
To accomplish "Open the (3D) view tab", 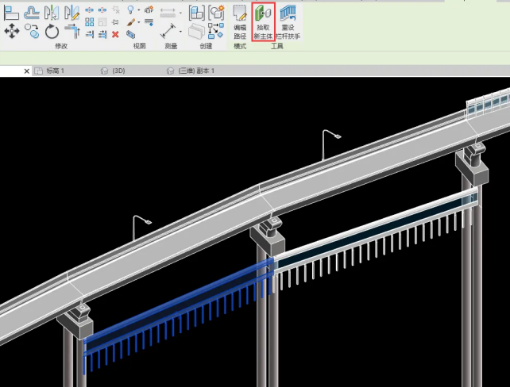I will pos(118,71).
